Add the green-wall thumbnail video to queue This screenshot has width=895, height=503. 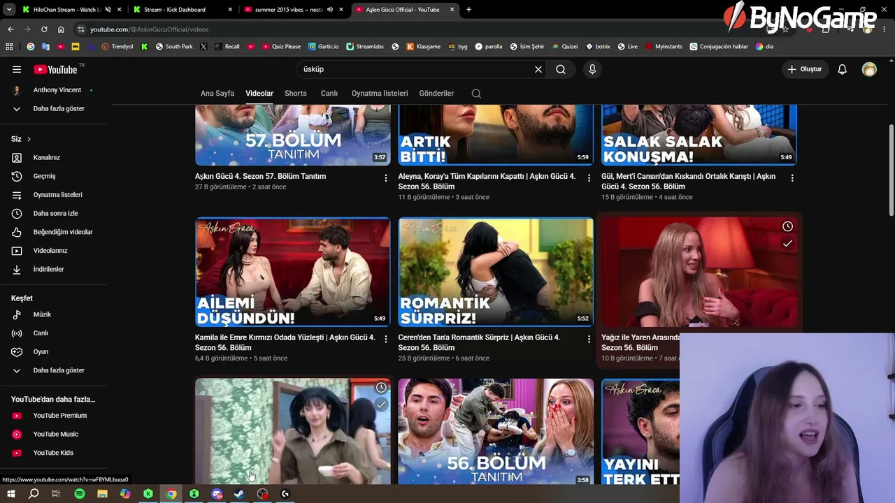coord(381,404)
